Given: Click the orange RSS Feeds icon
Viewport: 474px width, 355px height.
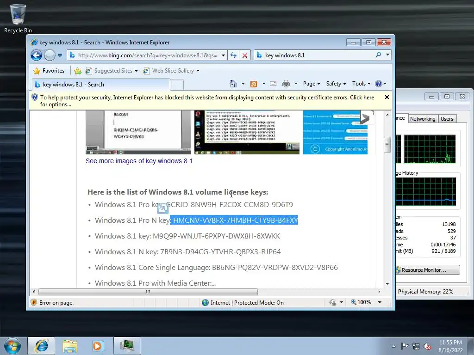Looking at the screenshot, I should [x=254, y=84].
